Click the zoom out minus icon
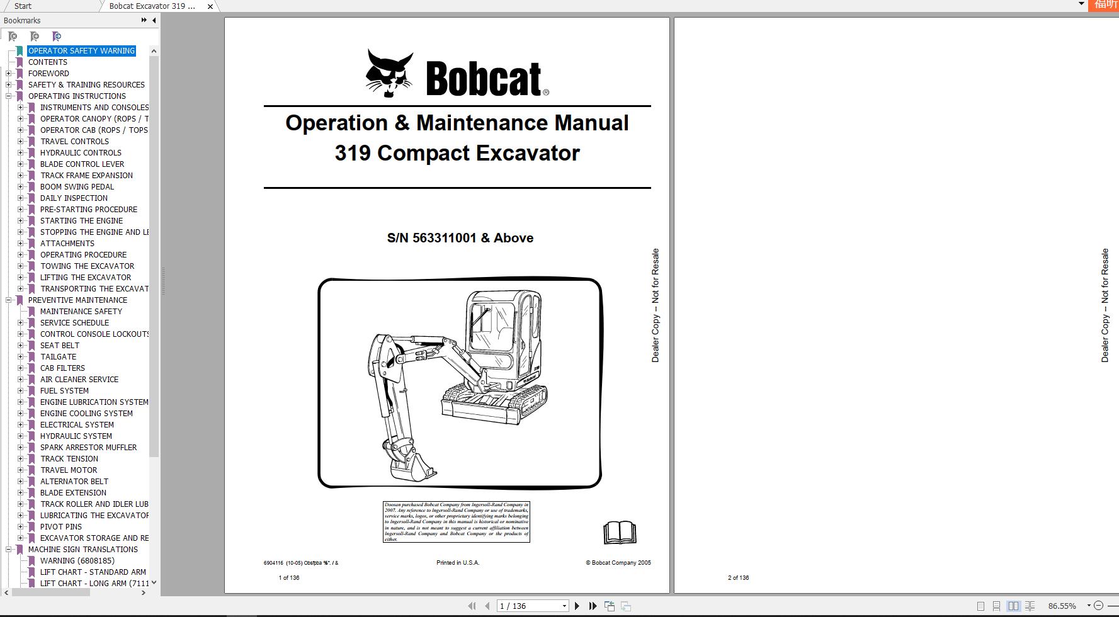Viewport: 1119px width, 617px height. click(x=1098, y=606)
